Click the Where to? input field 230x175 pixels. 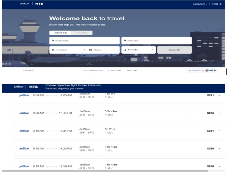coord(157,41)
